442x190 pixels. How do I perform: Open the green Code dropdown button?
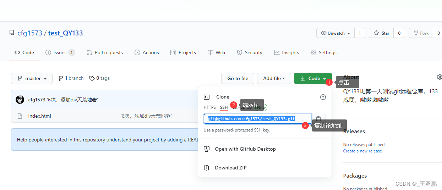coord(313,78)
